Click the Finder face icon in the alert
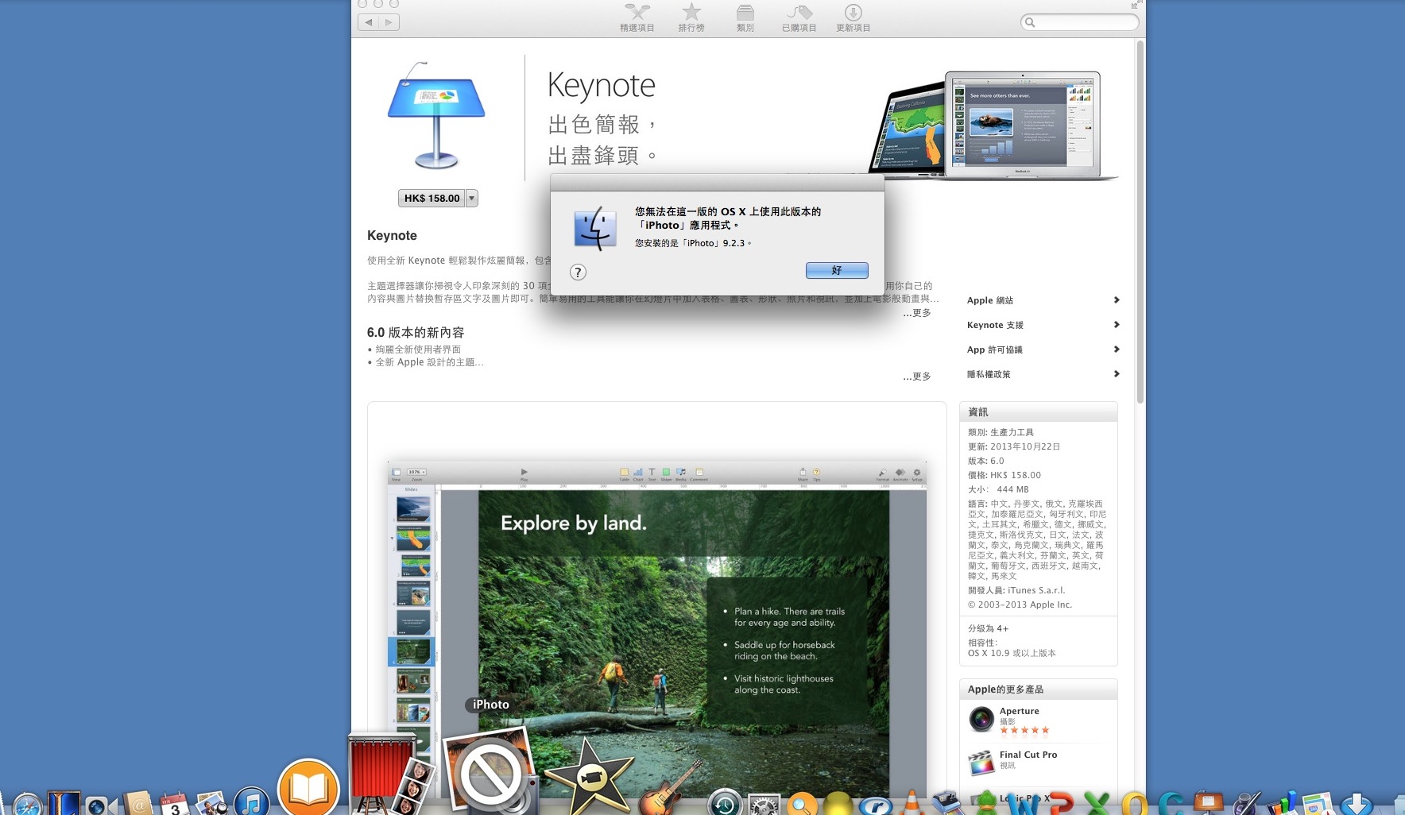Viewport: 1405px width, 815px height. pyautogui.click(x=595, y=229)
